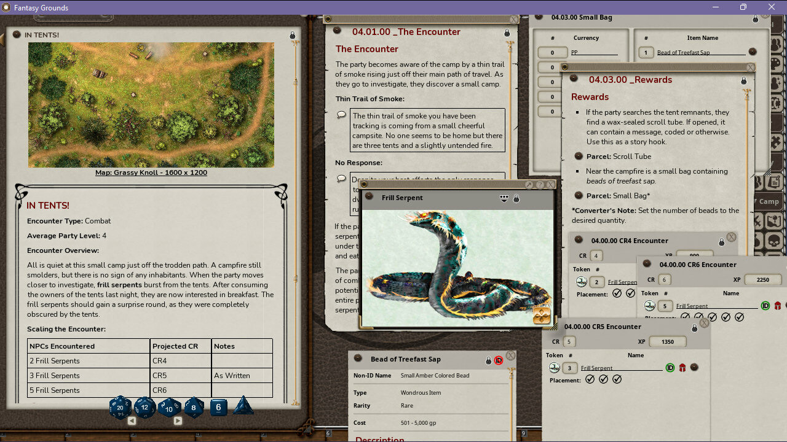Click the red delete icon beside Frill Serpent in CR6 Encounter

click(777, 305)
